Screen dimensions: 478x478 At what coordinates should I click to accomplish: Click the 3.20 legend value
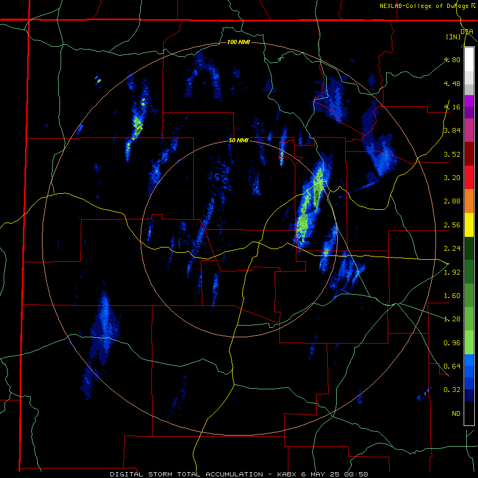pos(452,178)
